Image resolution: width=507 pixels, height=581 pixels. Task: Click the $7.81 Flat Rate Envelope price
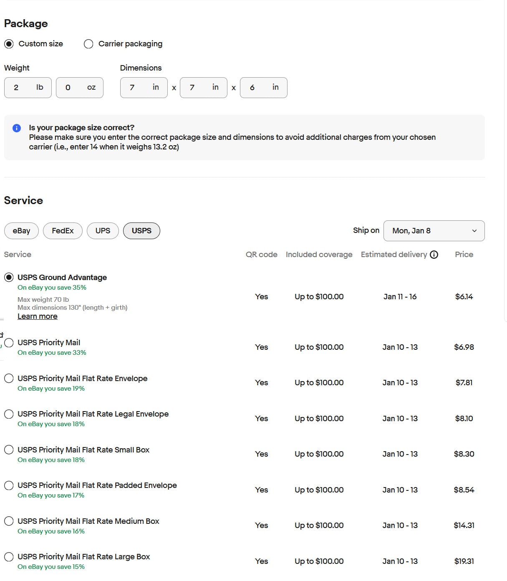click(x=464, y=383)
